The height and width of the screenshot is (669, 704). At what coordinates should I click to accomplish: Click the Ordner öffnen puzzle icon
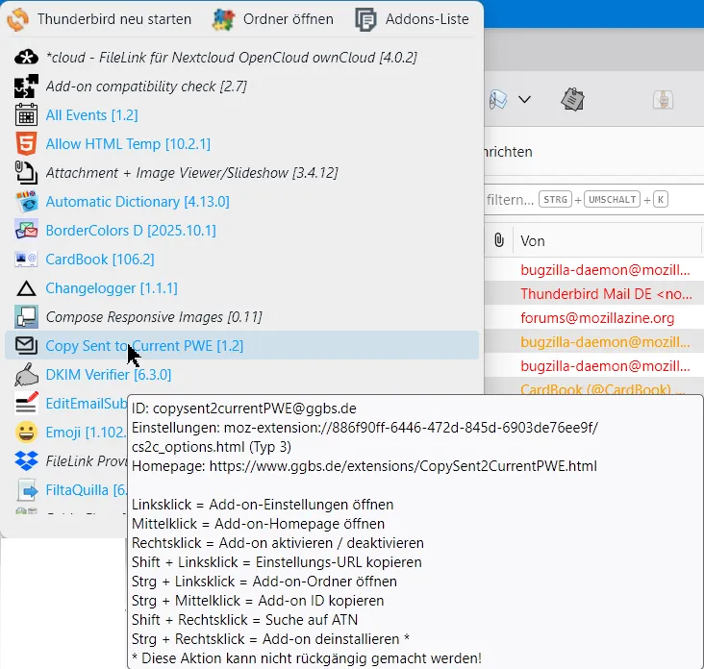223,19
